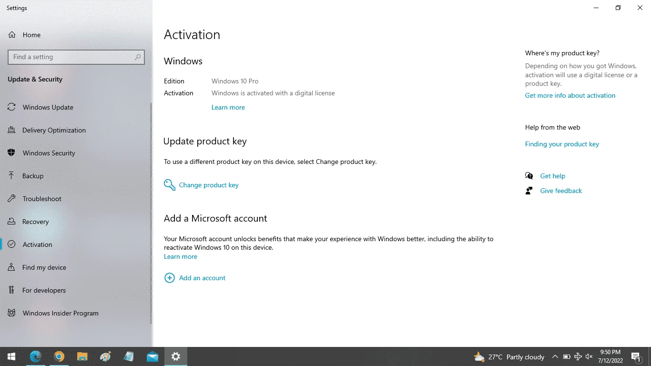
Task: Click inside the Find a setting box
Action: [x=76, y=57]
